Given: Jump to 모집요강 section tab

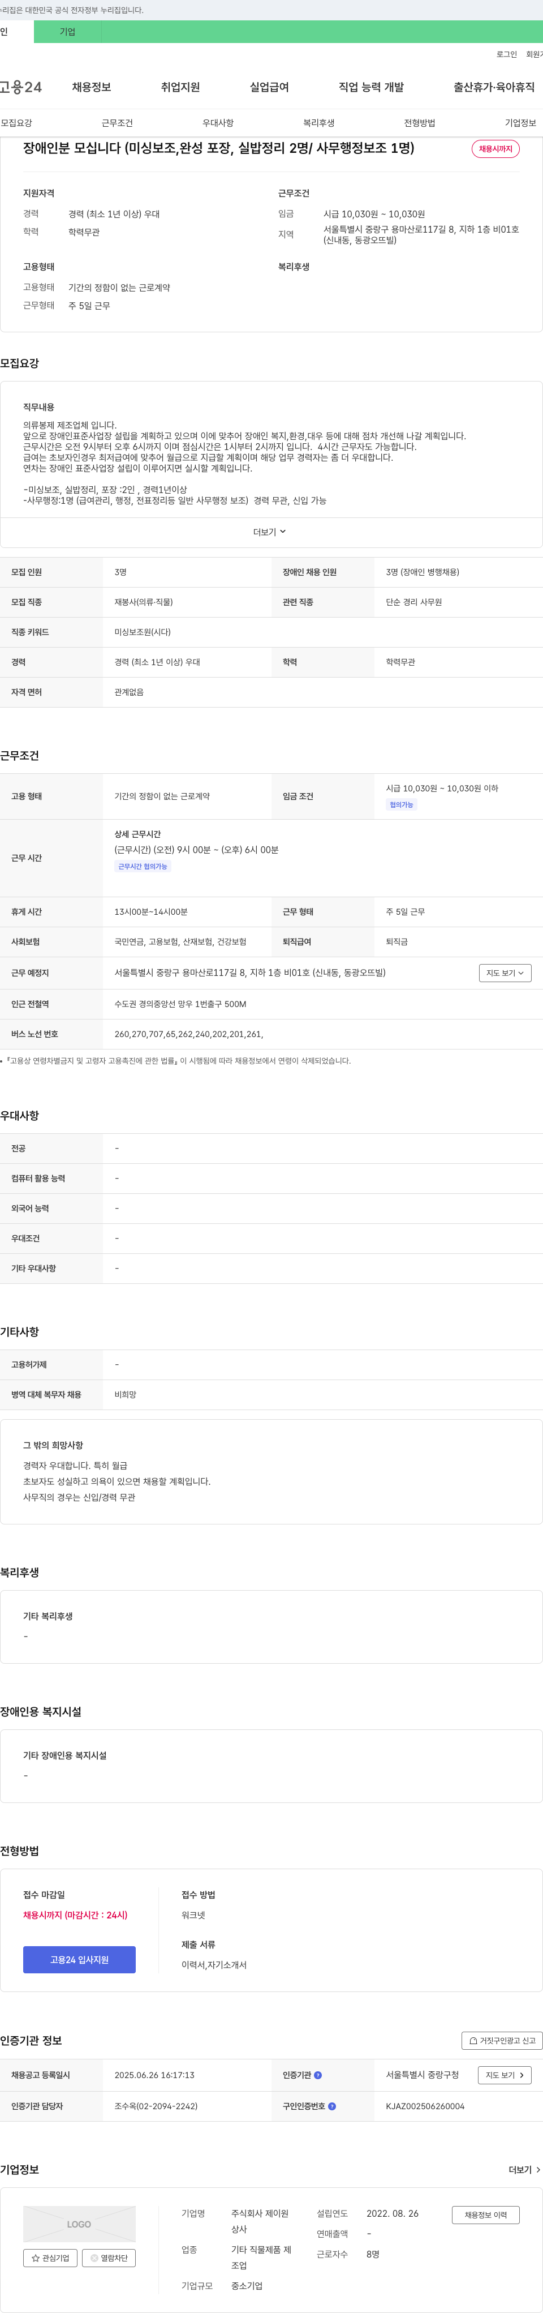Looking at the screenshot, I should coord(16,123).
